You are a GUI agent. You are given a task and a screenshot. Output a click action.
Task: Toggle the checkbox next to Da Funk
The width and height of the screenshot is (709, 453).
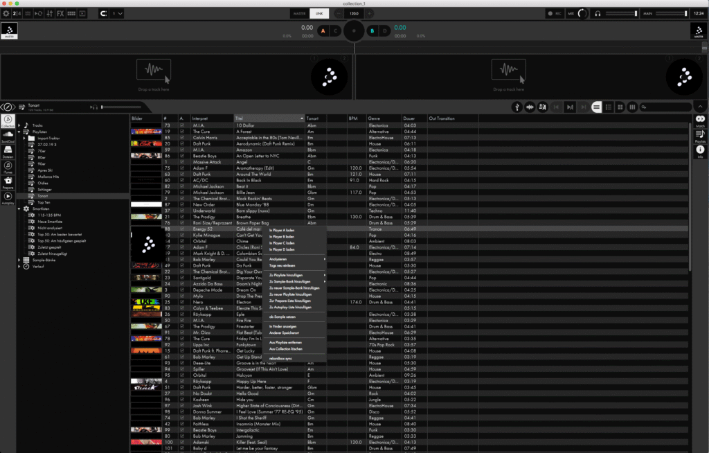click(x=181, y=264)
